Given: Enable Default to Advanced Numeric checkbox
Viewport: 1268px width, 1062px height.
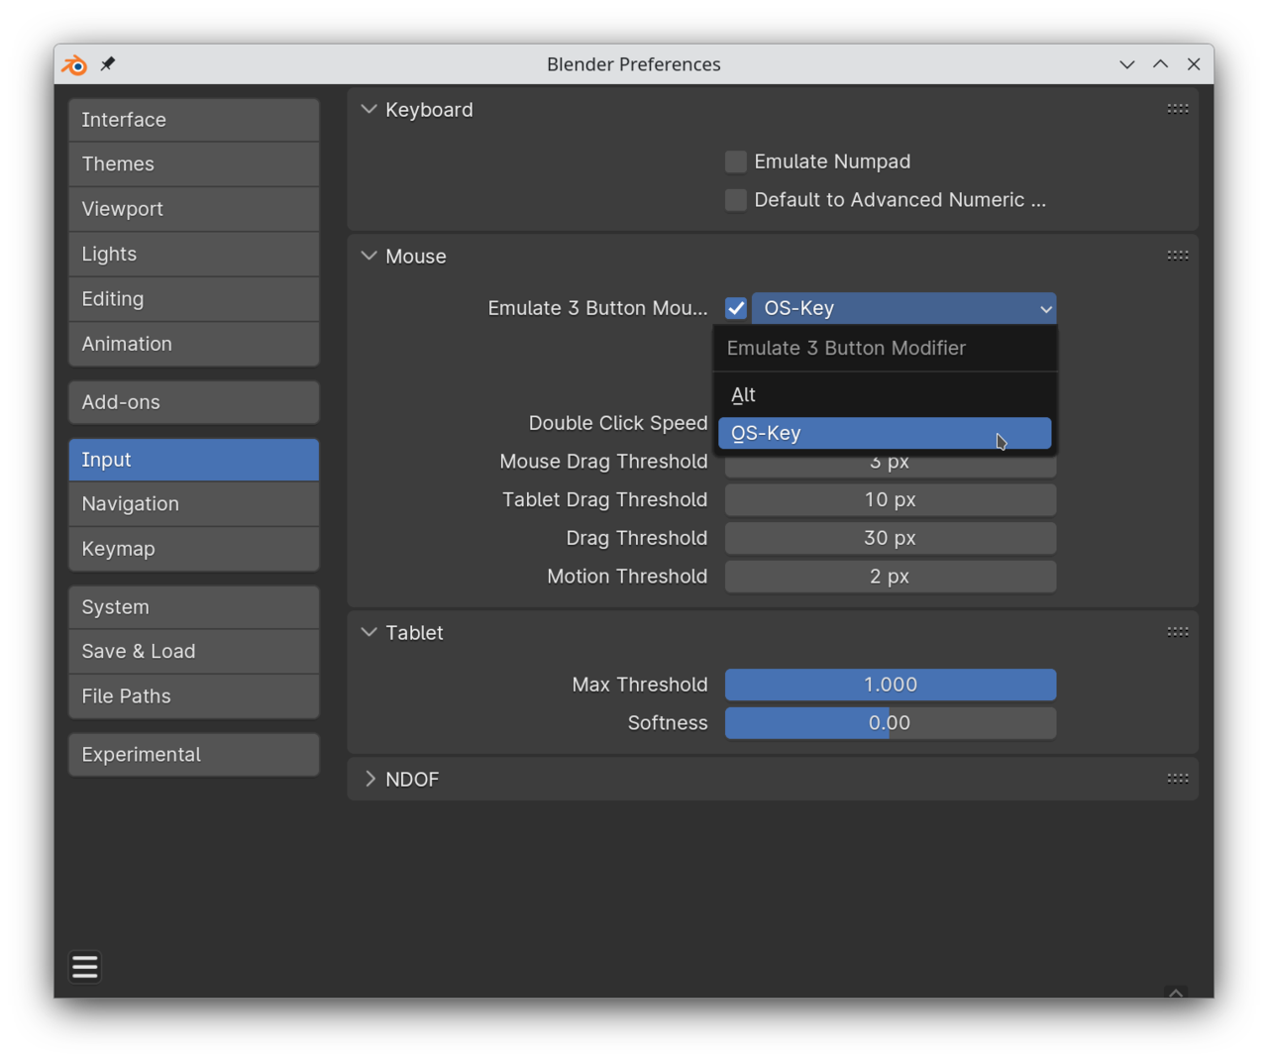Looking at the screenshot, I should (x=736, y=200).
